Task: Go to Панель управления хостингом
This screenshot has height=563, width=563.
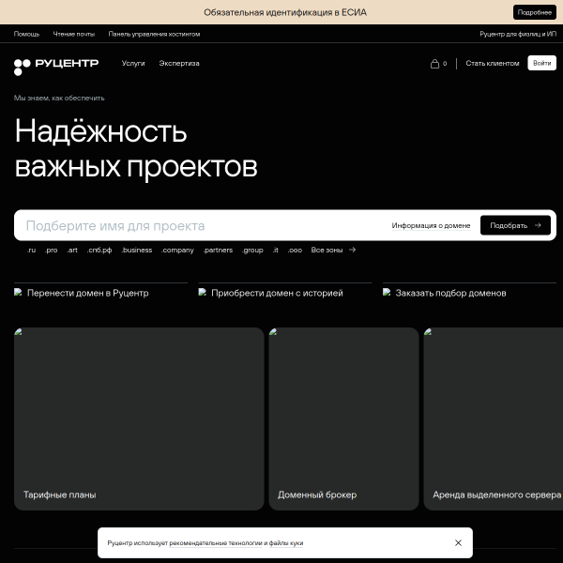Action: point(154,34)
